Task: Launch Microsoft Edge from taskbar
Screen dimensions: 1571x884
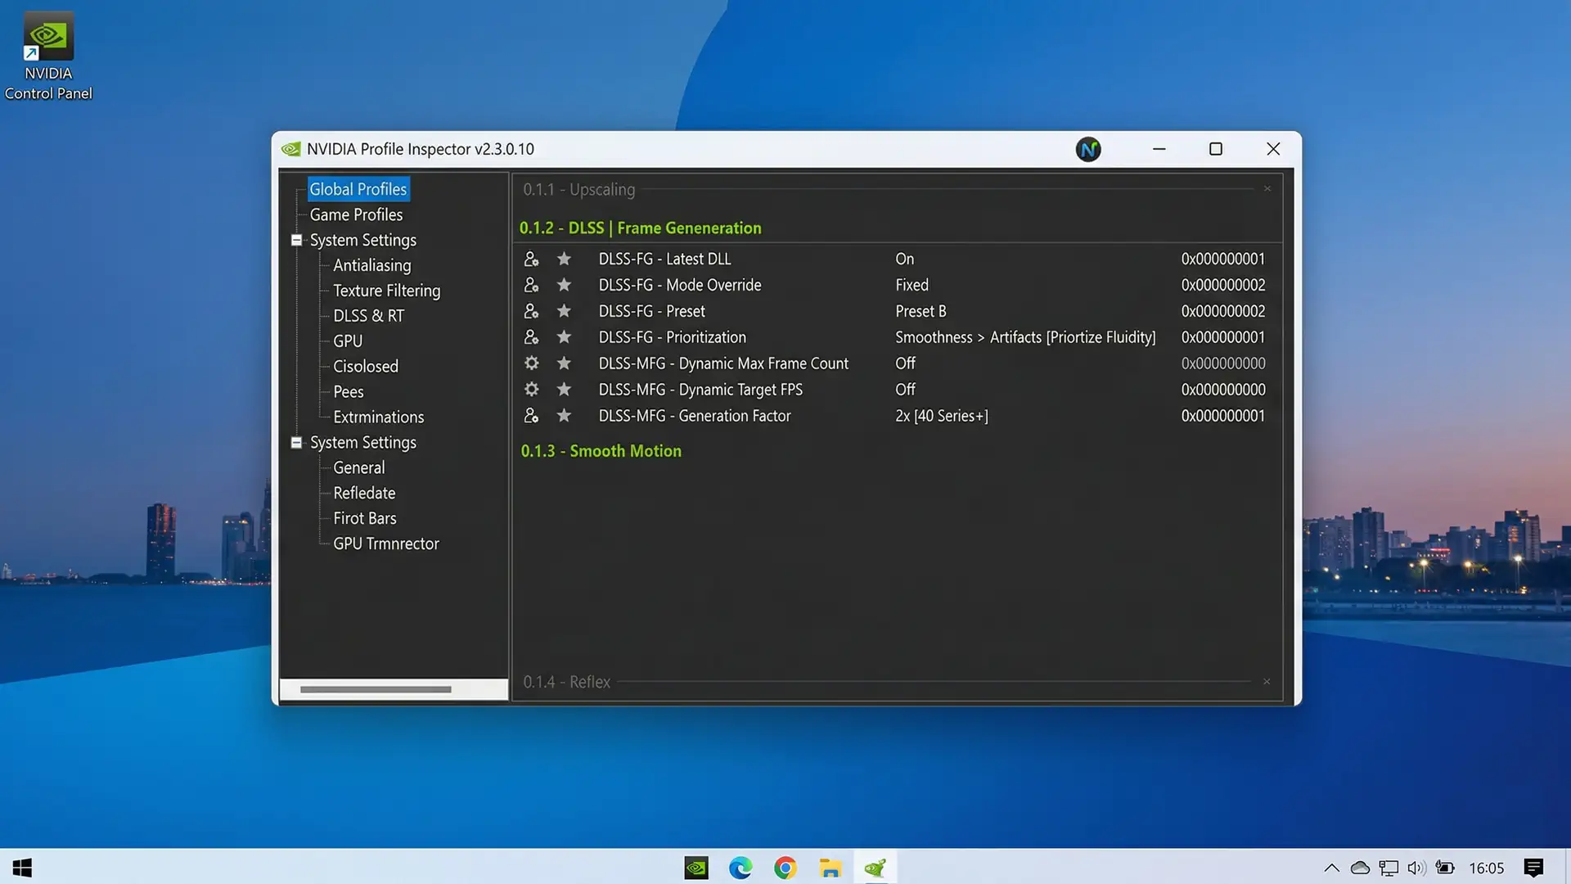Action: click(740, 868)
